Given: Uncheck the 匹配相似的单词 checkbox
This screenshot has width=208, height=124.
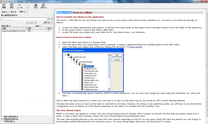Looking at the screenshot, I should tap(2, 119).
